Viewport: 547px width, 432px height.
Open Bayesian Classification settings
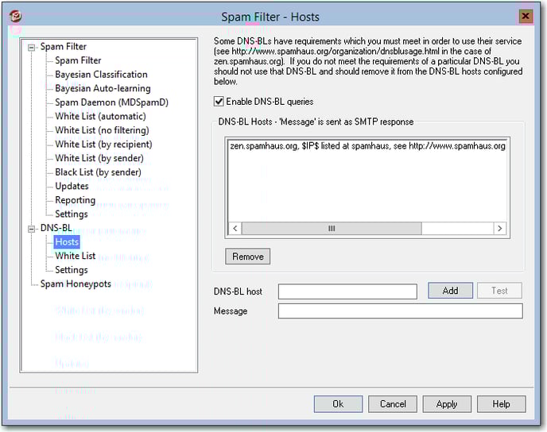101,75
